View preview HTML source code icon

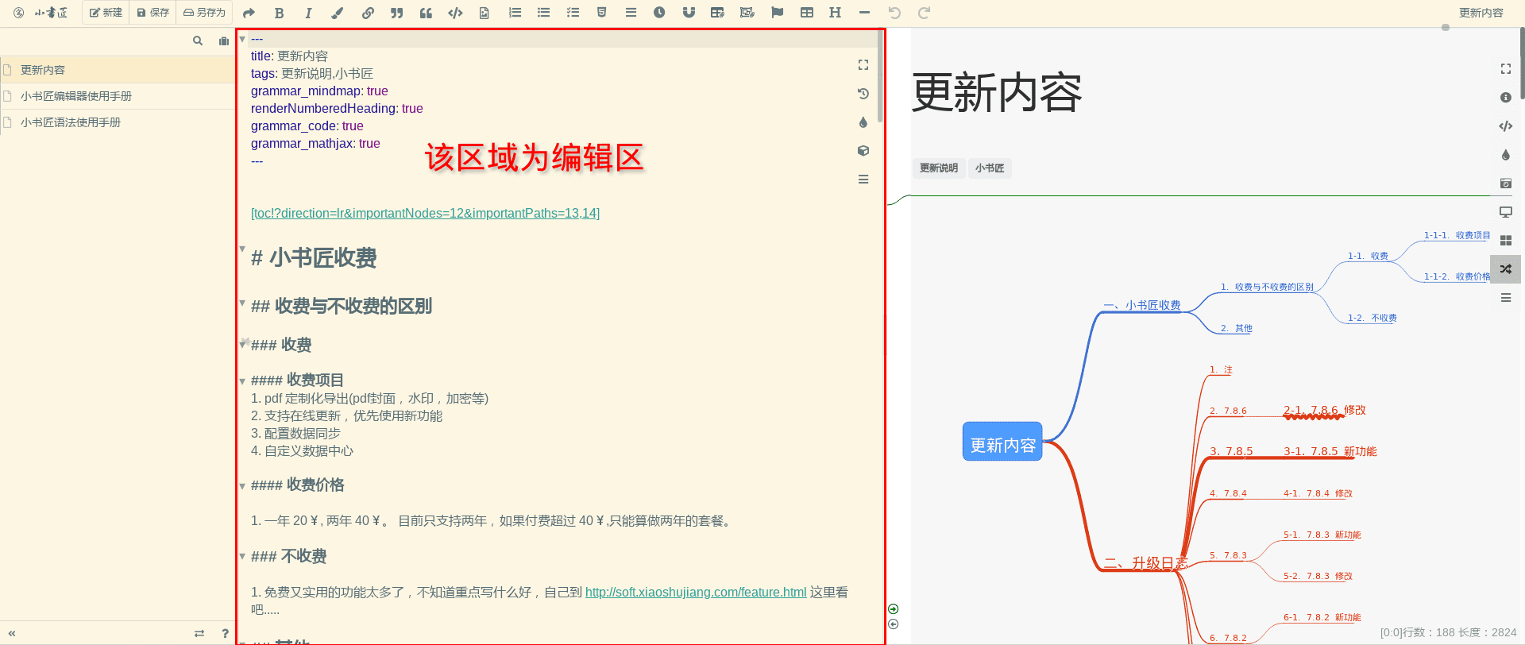pyautogui.click(x=1506, y=126)
